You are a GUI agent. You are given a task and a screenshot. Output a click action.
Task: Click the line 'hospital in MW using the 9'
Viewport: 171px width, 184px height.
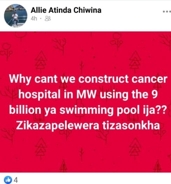[88, 94]
